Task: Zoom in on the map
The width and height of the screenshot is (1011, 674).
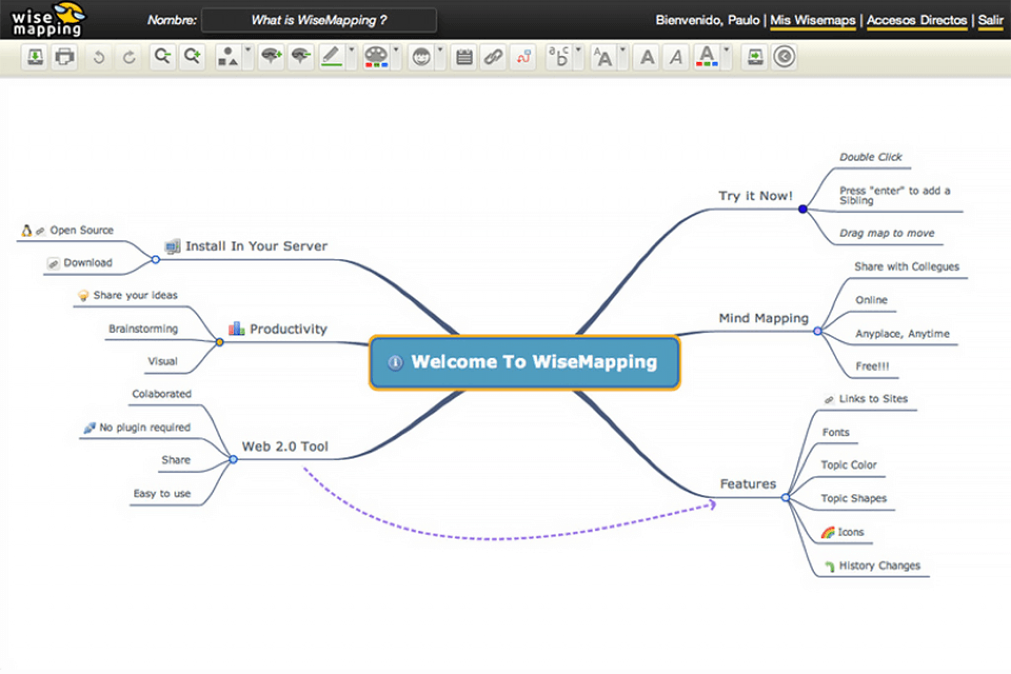Action: (193, 57)
